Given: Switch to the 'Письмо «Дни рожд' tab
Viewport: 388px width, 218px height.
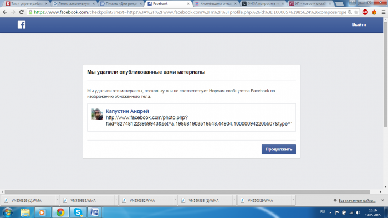Looking at the screenshot, I should click(x=121, y=4).
